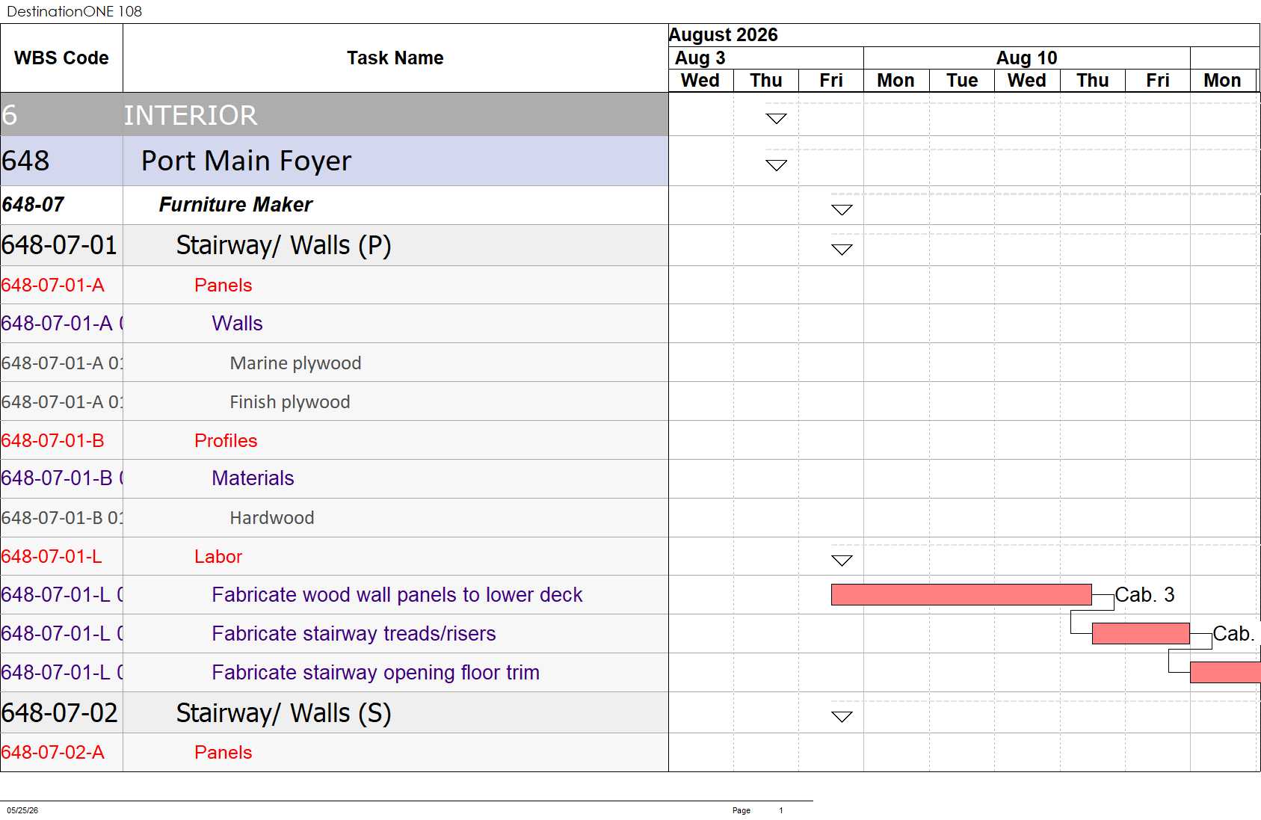Image resolution: width=1261 pixels, height=820 pixels.
Task: Click the Task Name column header
Action: (395, 58)
